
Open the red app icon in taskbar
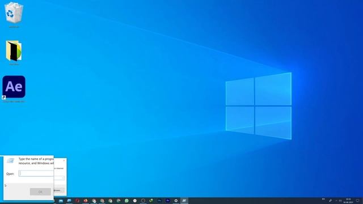click(x=77, y=201)
